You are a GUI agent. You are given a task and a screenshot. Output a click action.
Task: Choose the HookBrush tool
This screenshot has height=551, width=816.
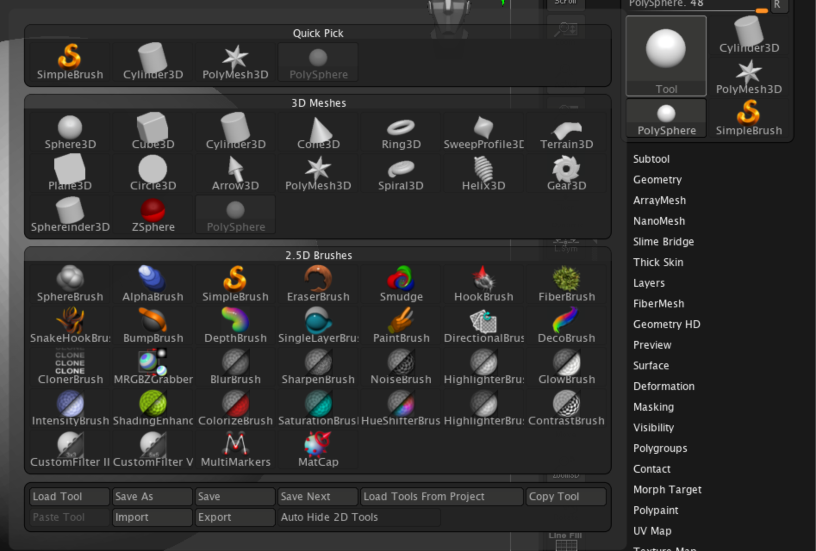point(484,284)
